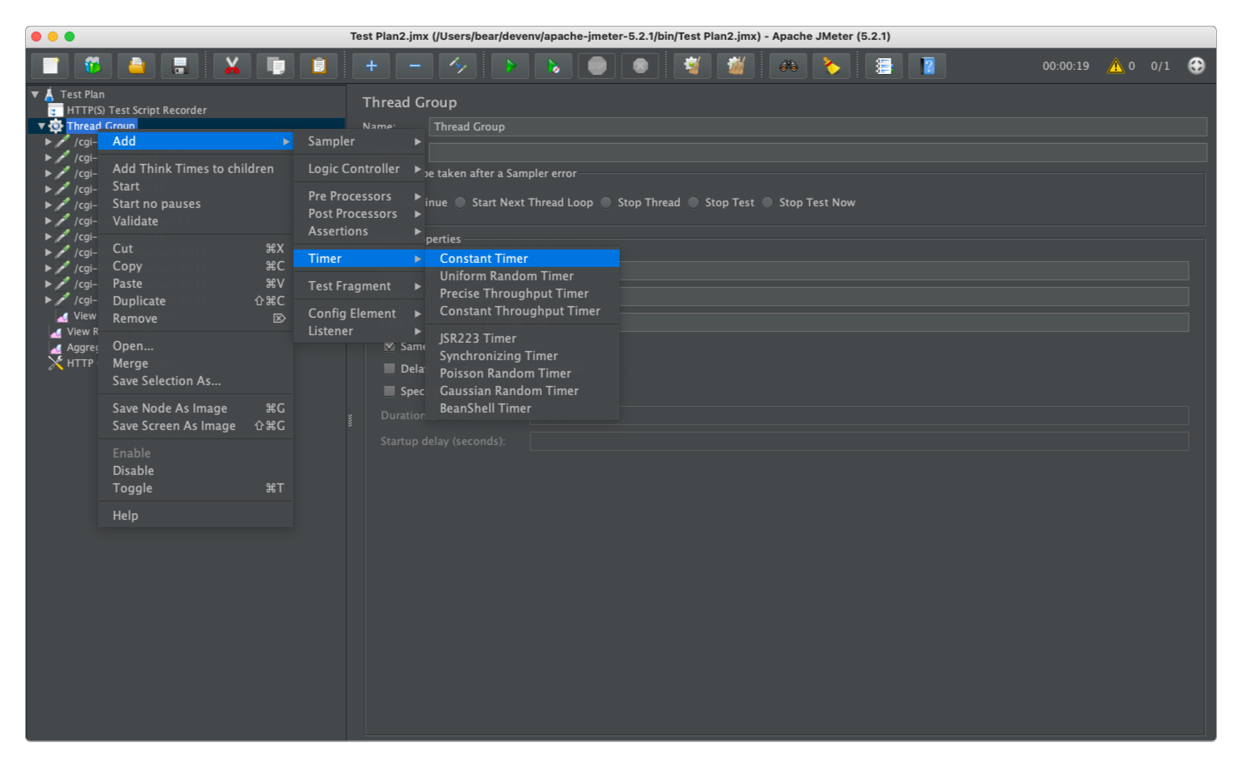Click the Name field containing Thread Group
This screenshot has width=1242, height=767.
(x=817, y=126)
